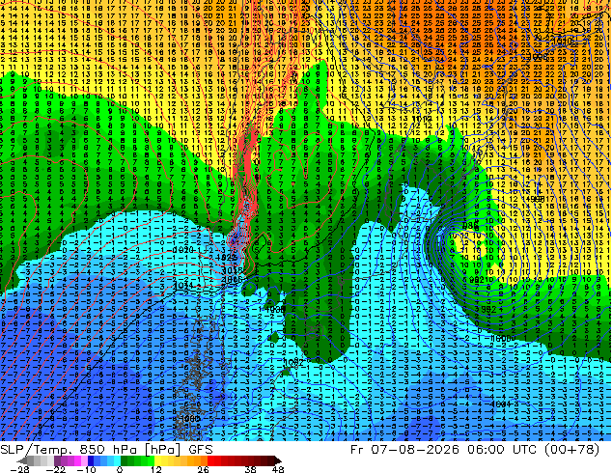The width and height of the screenshot is (612, 473).
Task: Click the 38 label on the color scale
Action: point(250,469)
